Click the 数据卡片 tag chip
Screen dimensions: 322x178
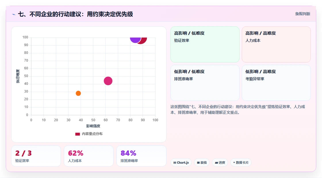tap(241, 163)
